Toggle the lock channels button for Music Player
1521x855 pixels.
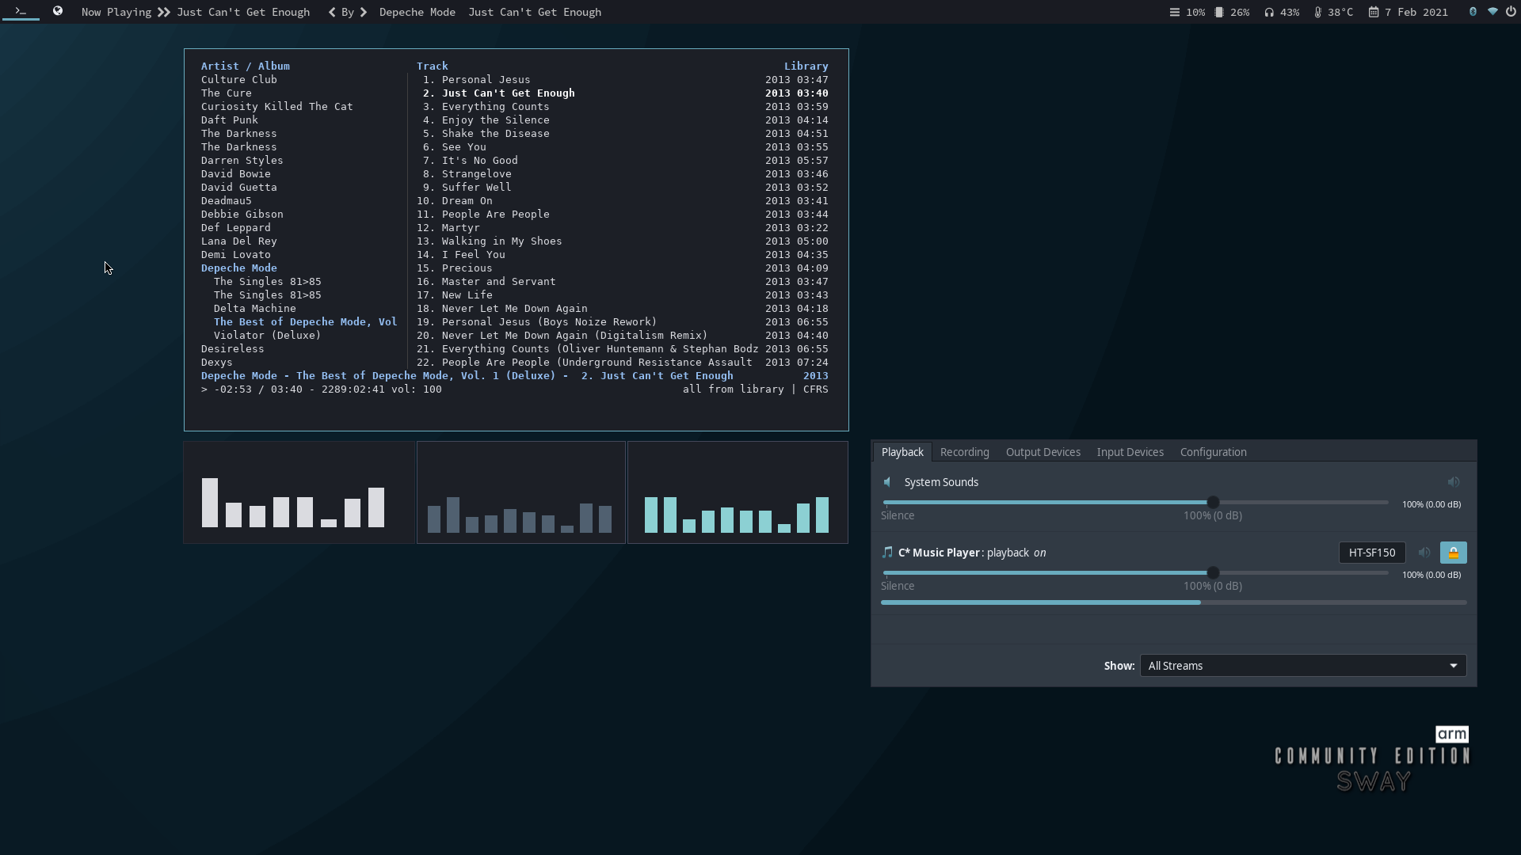click(x=1454, y=553)
